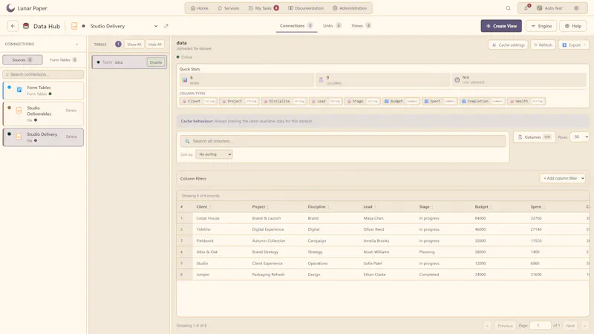The width and height of the screenshot is (594, 334).
Task: Open Help
Action: pos(572,26)
